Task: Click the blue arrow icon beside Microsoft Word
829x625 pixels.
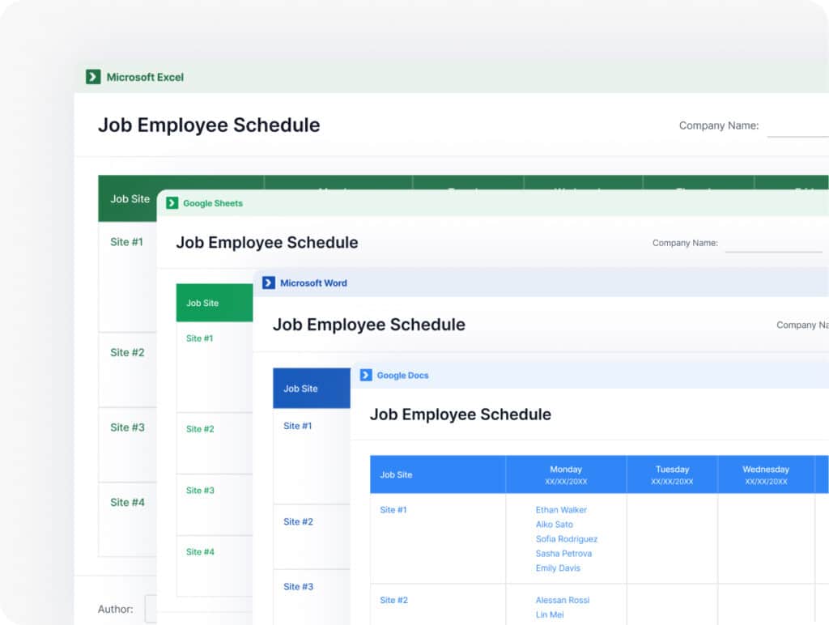Action: [x=268, y=283]
